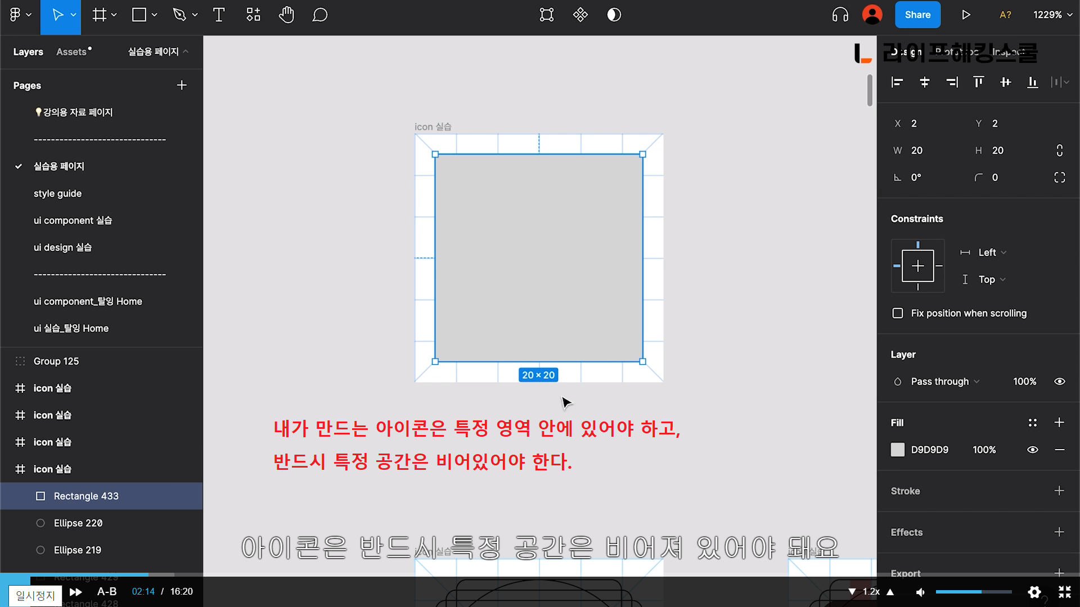1080x607 pixels.
Task: Check Fix position when scrolling
Action: point(898,314)
